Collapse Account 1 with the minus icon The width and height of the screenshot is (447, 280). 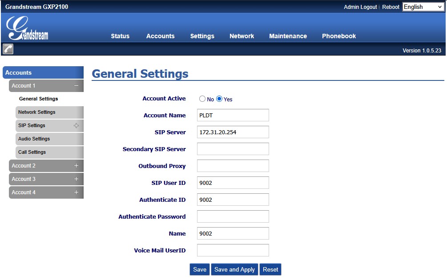[76, 86]
